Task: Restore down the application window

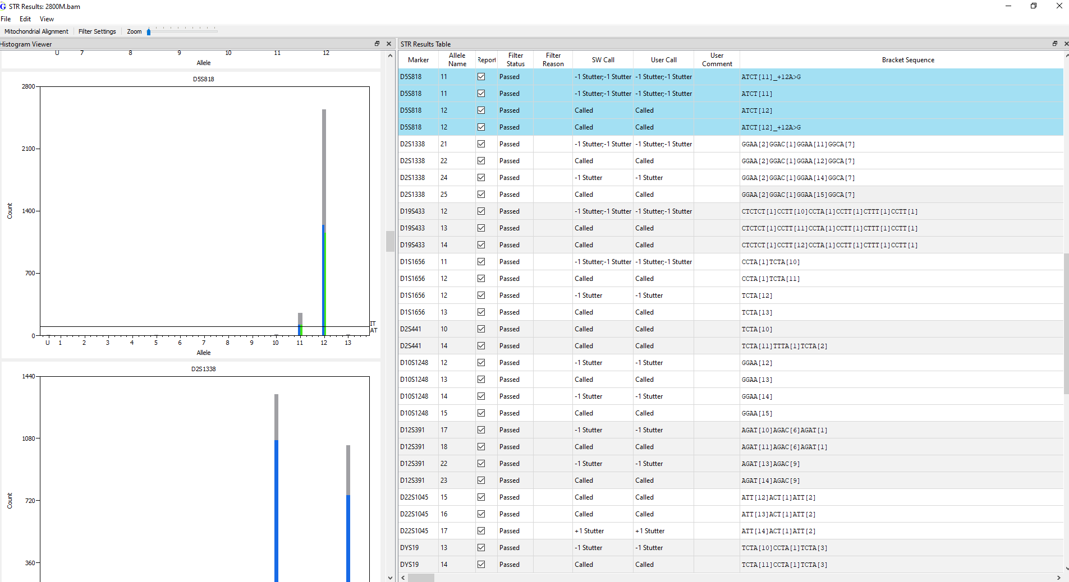Action: tap(1034, 6)
